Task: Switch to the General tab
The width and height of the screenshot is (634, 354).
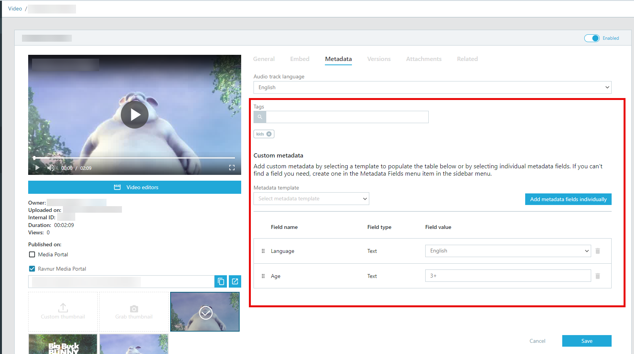Action: pos(264,59)
